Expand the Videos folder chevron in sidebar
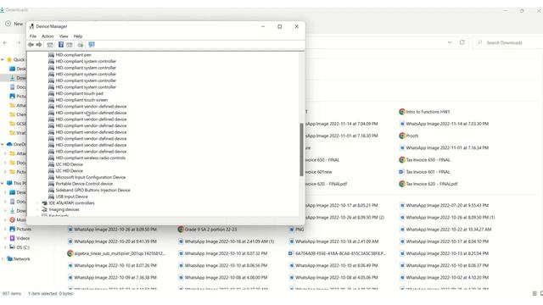The width and height of the screenshot is (543, 305). (x=5, y=238)
